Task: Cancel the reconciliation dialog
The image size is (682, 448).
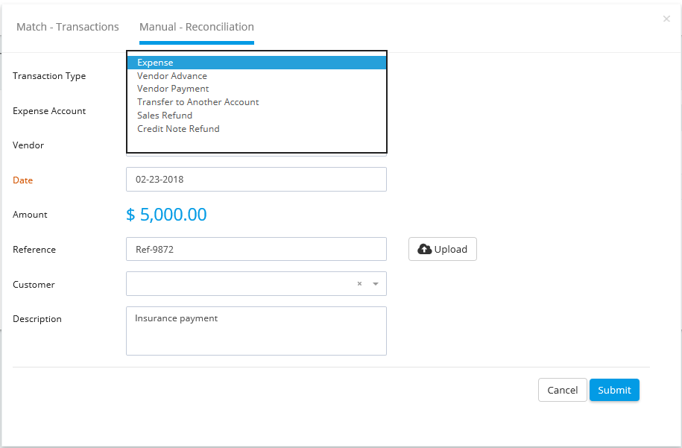Action: [563, 390]
